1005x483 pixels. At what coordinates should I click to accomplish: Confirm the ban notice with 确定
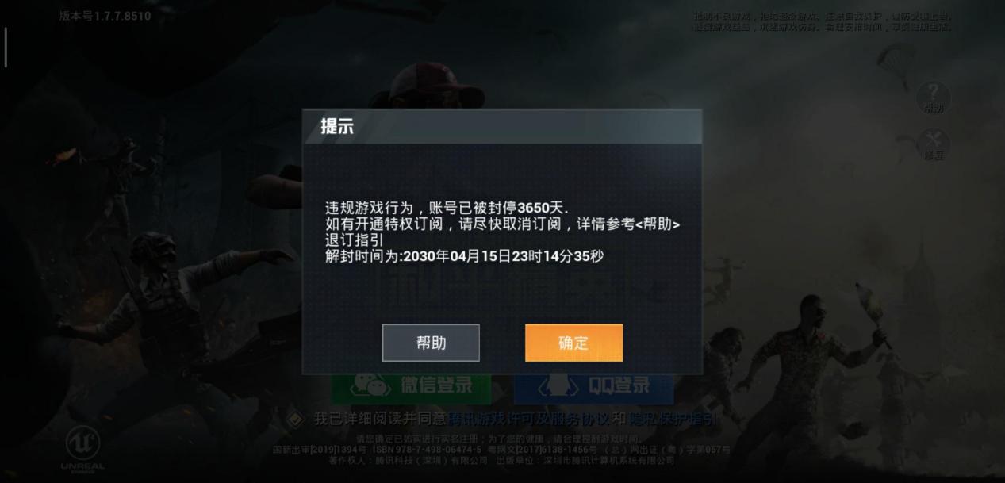click(573, 343)
